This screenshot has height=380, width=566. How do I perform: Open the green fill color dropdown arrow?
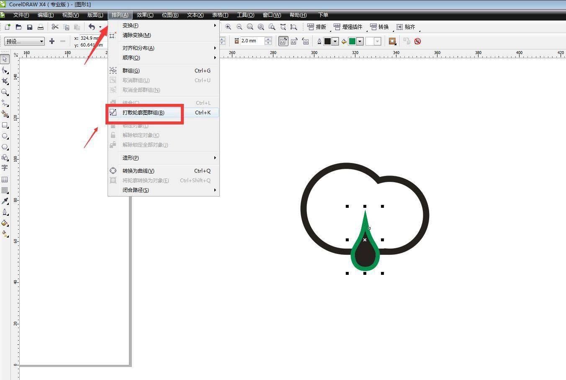360,41
